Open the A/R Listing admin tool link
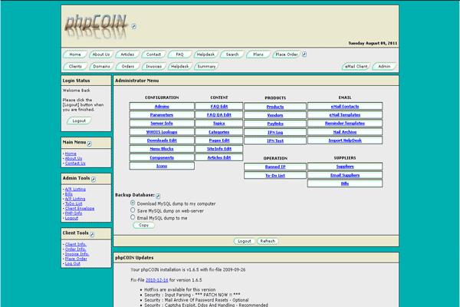The image size is (460, 307). (x=75, y=190)
